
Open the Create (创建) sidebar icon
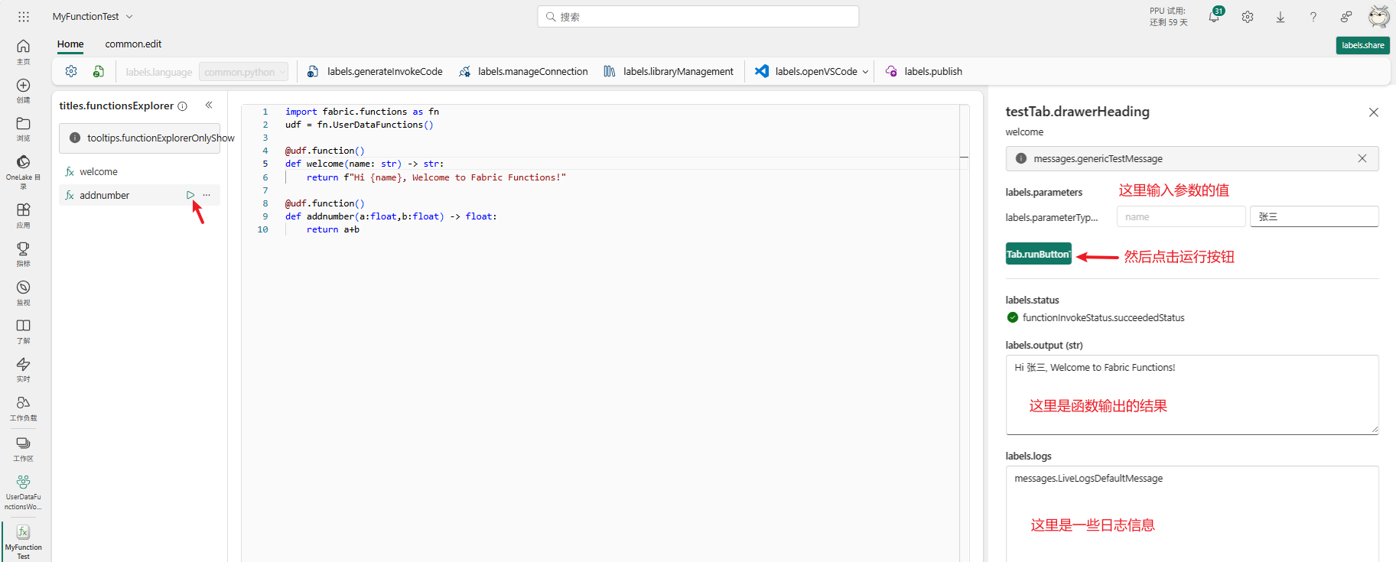(x=24, y=90)
